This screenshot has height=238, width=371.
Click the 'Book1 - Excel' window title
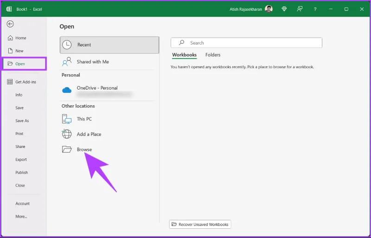click(x=29, y=9)
